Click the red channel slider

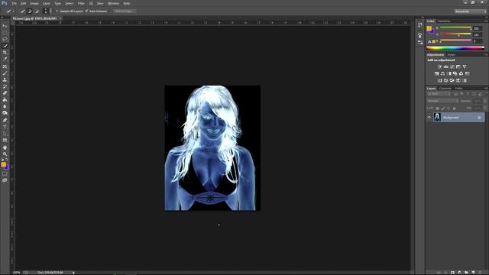click(x=455, y=28)
